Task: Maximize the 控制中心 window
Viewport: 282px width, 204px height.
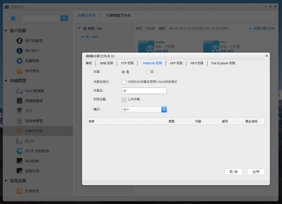Action: point(270,7)
